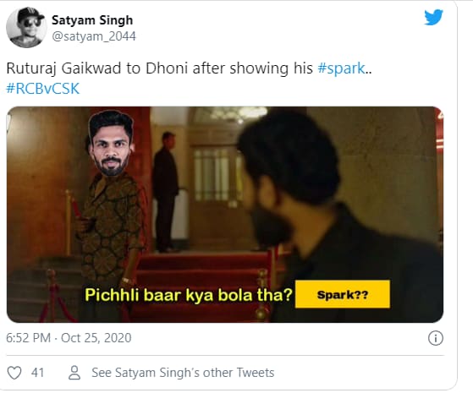This screenshot has height=393, width=473.
Task: Open the tweet info circle icon
Action: tap(436, 338)
